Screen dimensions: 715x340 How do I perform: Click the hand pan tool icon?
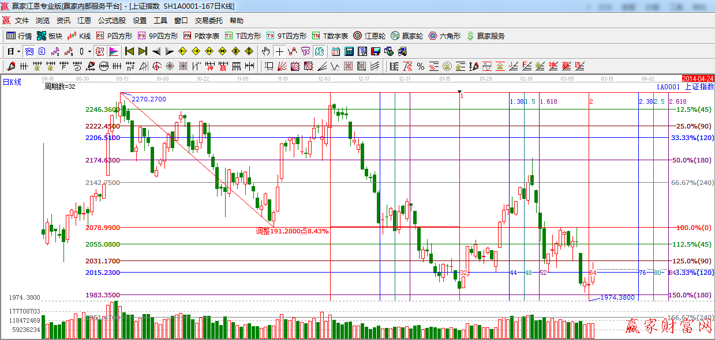[266, 51]
